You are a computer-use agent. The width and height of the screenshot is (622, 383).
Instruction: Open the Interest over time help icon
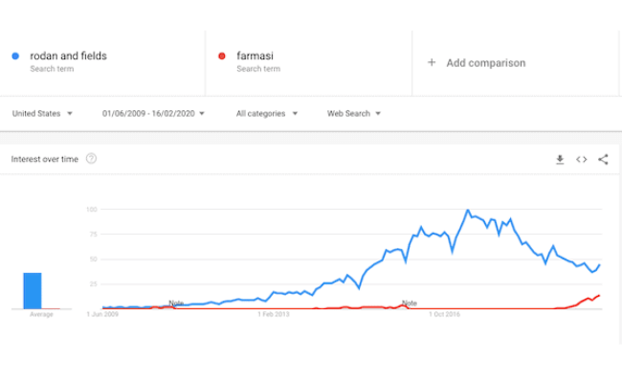pos(91,159)
